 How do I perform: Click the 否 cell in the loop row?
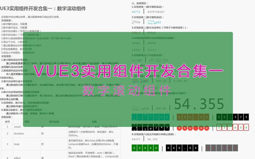pos(42,144)
